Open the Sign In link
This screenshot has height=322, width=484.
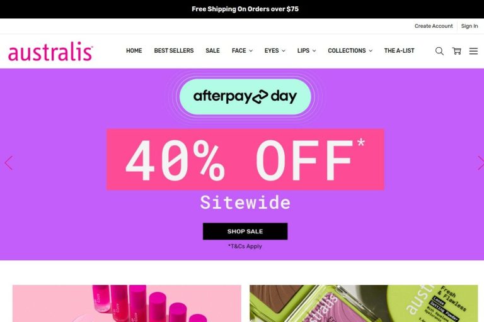[470, 26]
